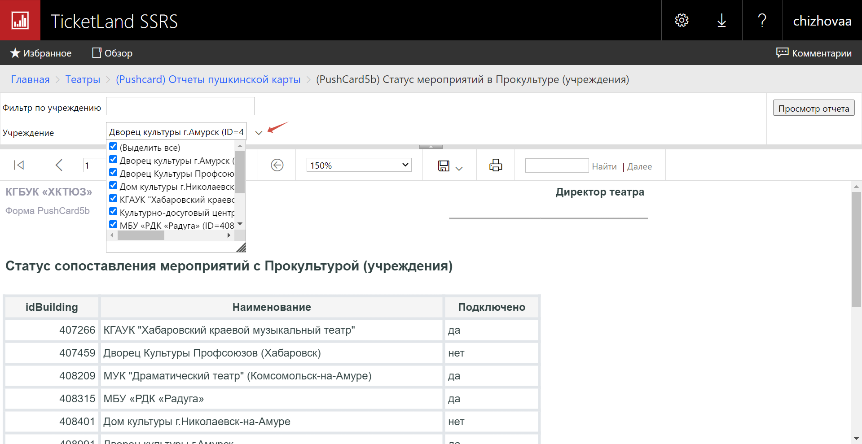Click the dropdown horizontal scroll left arrow
Viewport: 862px width, 444px height.
[112, 235]
